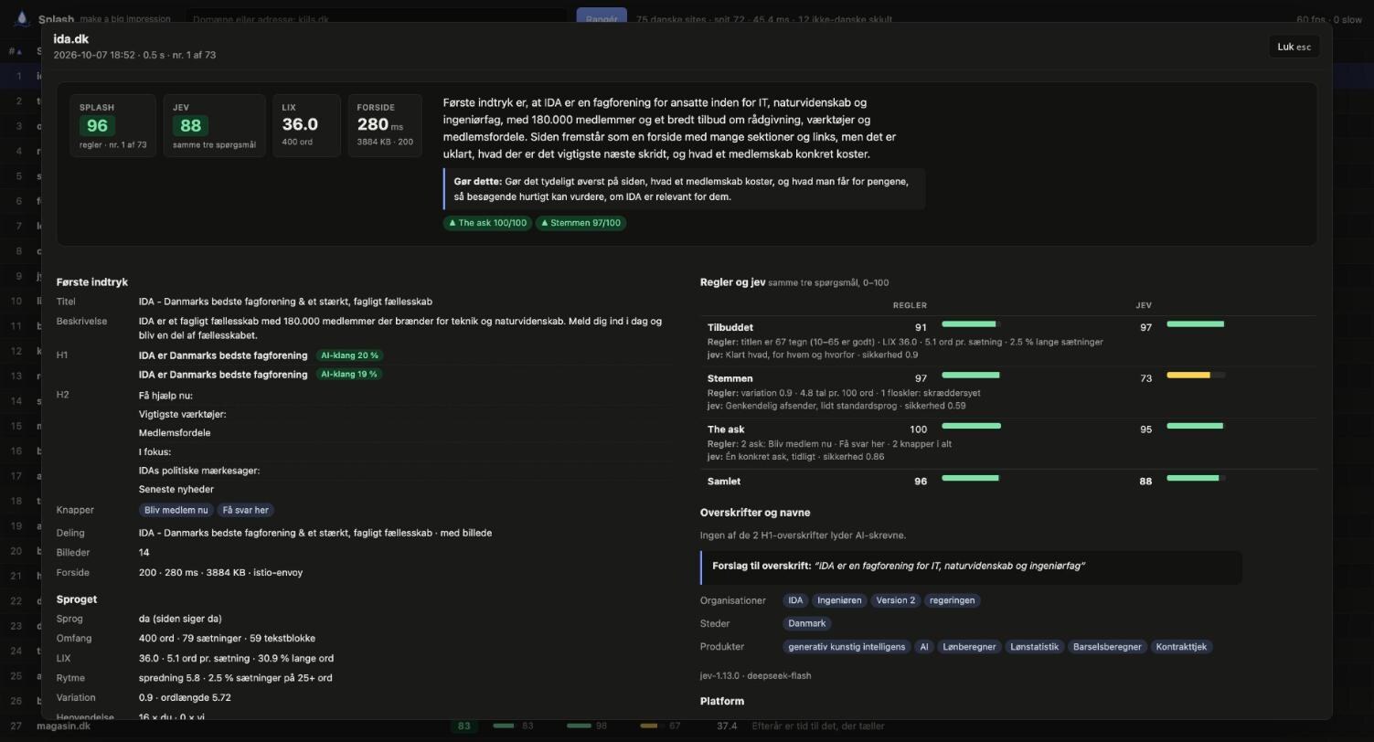Viewport: 1374px width, 742px height.
Task: Click the yellow Stemmen Jev score bar
Action: [1196, 376]
